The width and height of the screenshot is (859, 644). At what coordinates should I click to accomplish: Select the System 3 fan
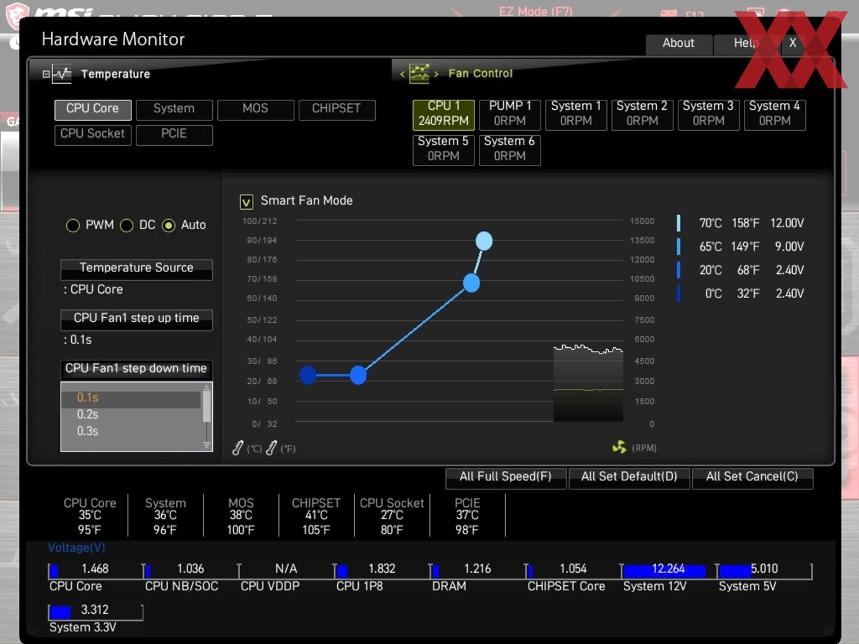[709, 114]
